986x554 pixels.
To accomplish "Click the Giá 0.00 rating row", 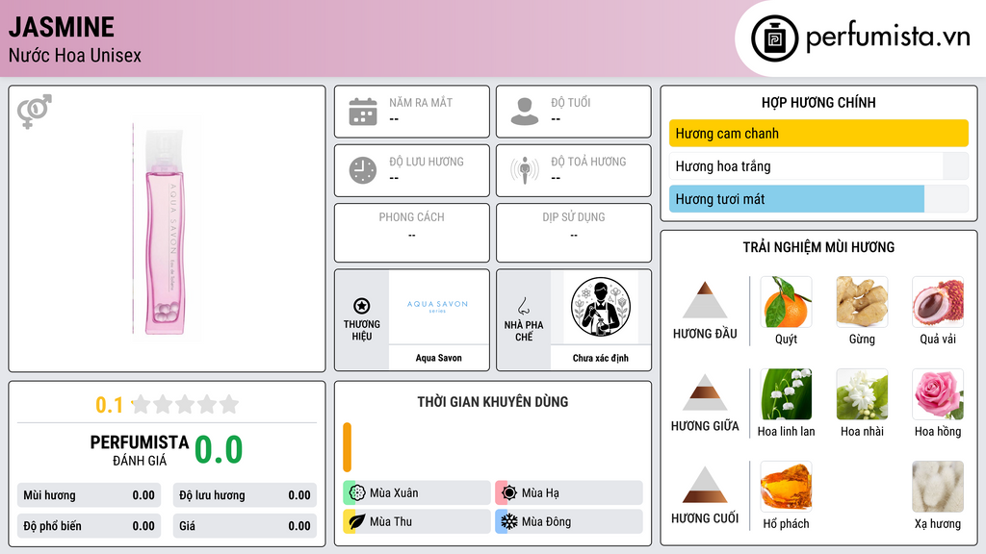I will 245,526.
